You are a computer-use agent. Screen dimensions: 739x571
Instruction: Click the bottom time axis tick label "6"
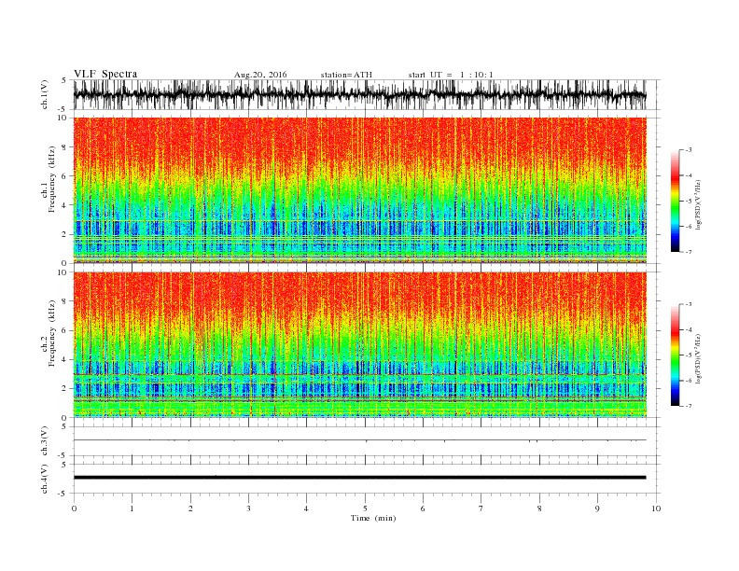click(x=423, y=508)
